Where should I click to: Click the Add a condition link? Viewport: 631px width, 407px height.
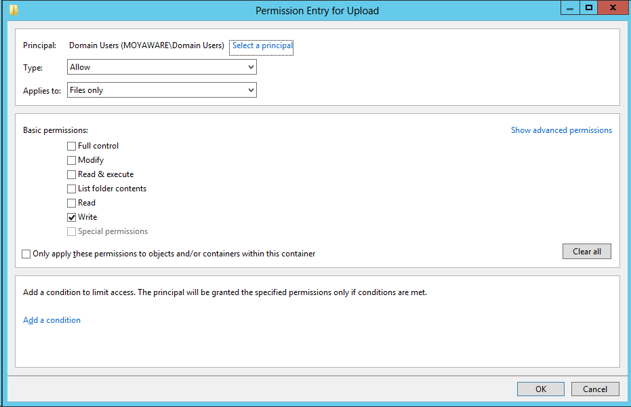tap(52, 319)
